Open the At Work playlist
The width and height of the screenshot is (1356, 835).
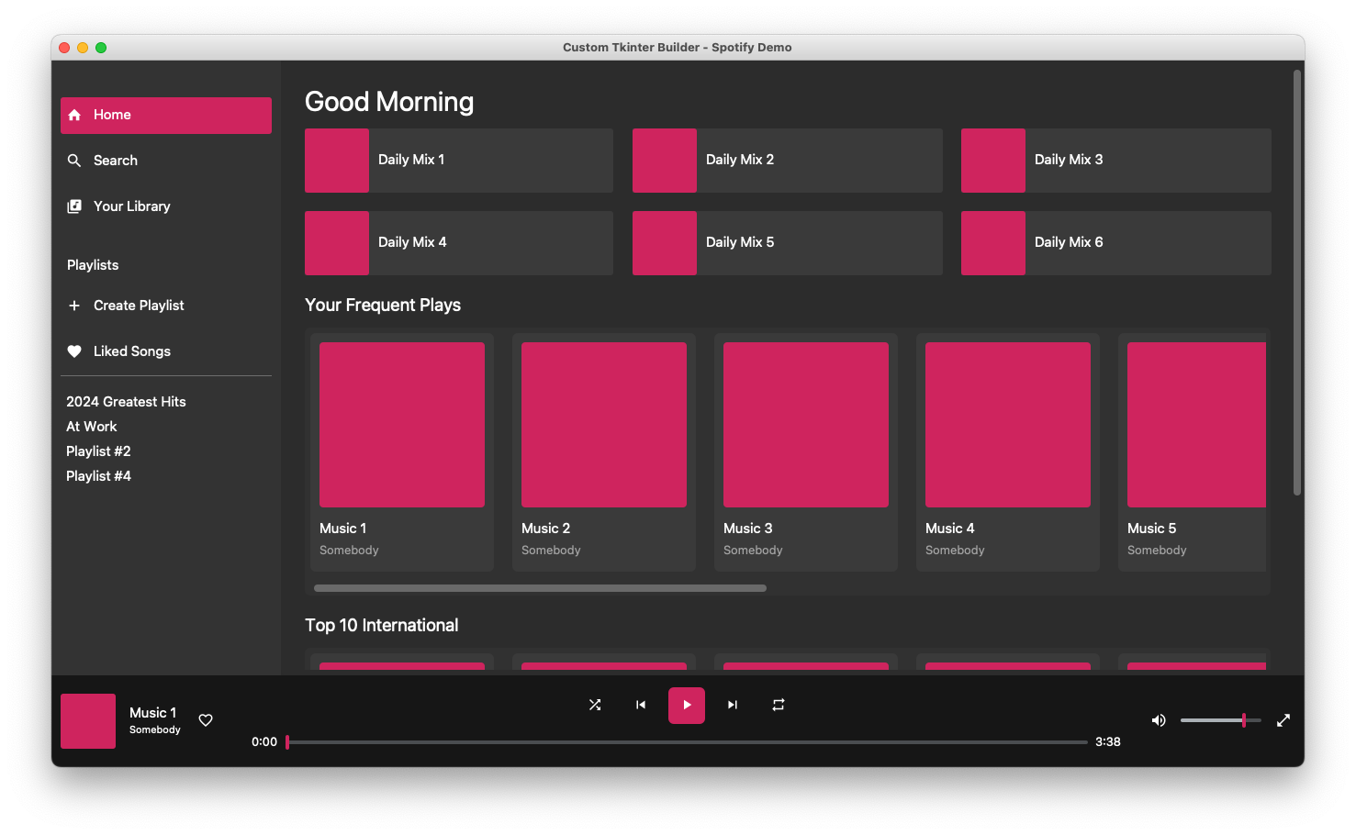(x=92, y=427)
